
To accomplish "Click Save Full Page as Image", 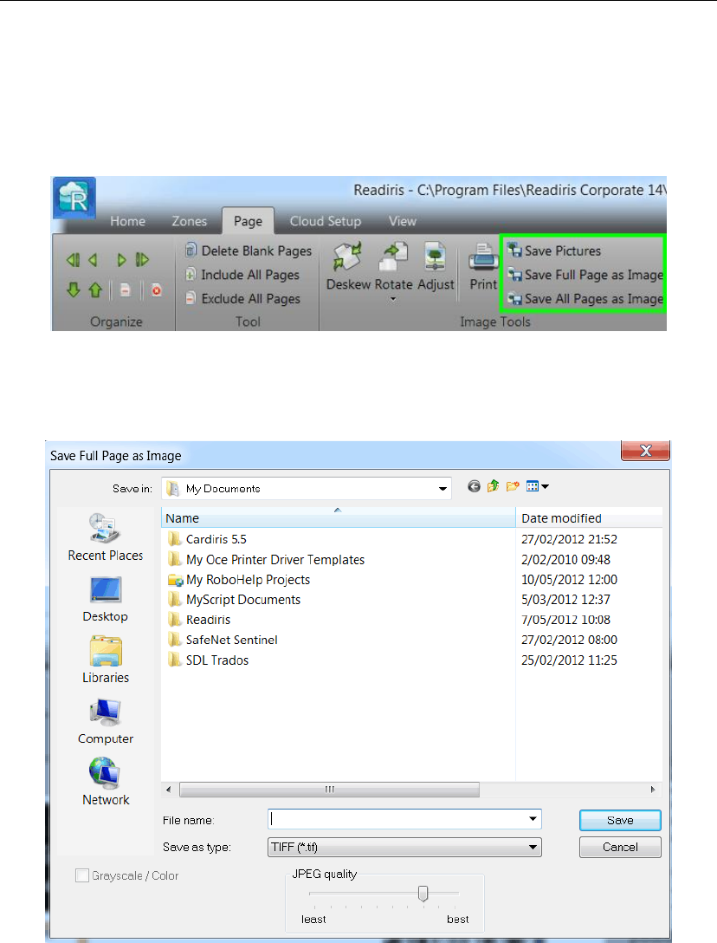I will [585, 275].
